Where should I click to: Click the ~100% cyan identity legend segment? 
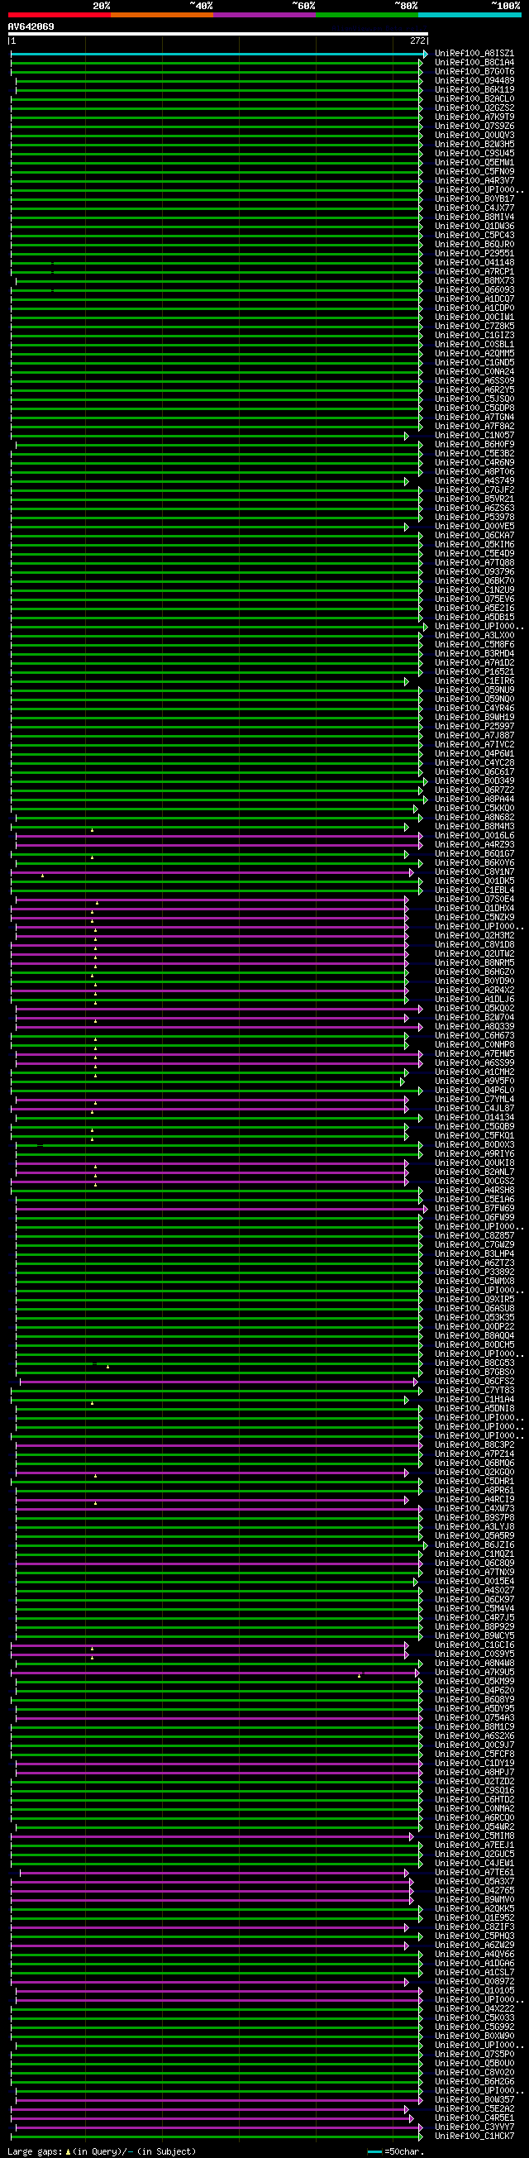tap(469, 14)
